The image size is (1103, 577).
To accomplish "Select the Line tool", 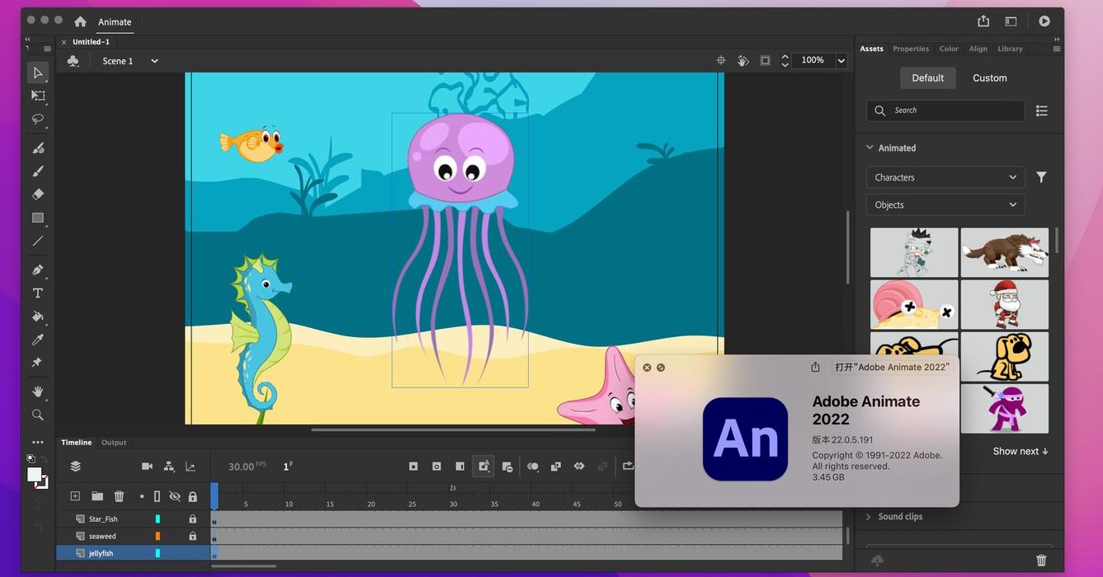I will 38,241.
